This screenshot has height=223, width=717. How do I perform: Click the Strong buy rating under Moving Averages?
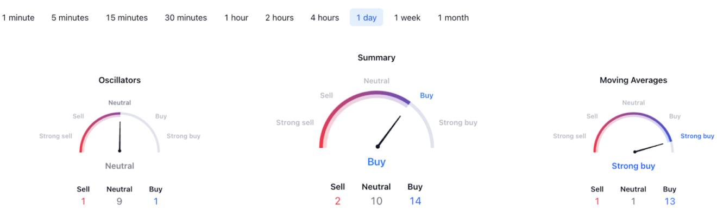pos(633,166)
